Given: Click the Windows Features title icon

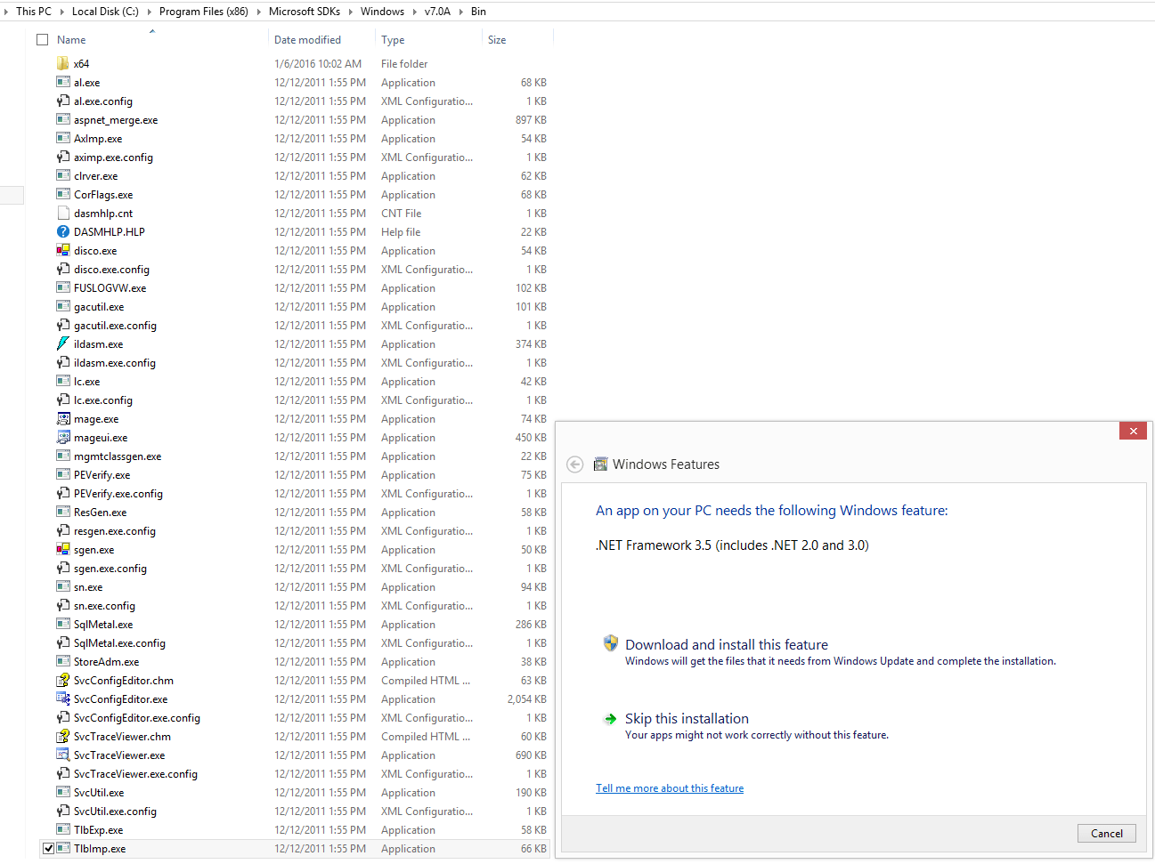Looking at the screenshot, I should pos(600,464).
